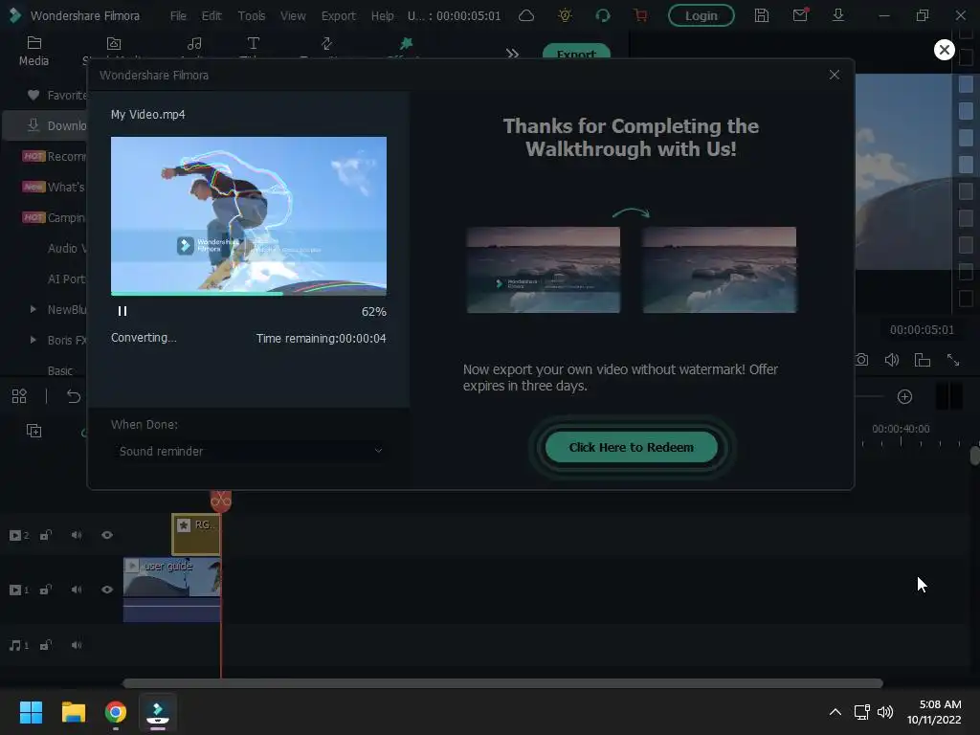Screen dimensions: 980x735
Task: Click the undo arrow in timeline toolbar
Action: tap(73, 396)
